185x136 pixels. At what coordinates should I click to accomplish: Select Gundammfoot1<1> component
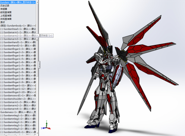point(18,132)
